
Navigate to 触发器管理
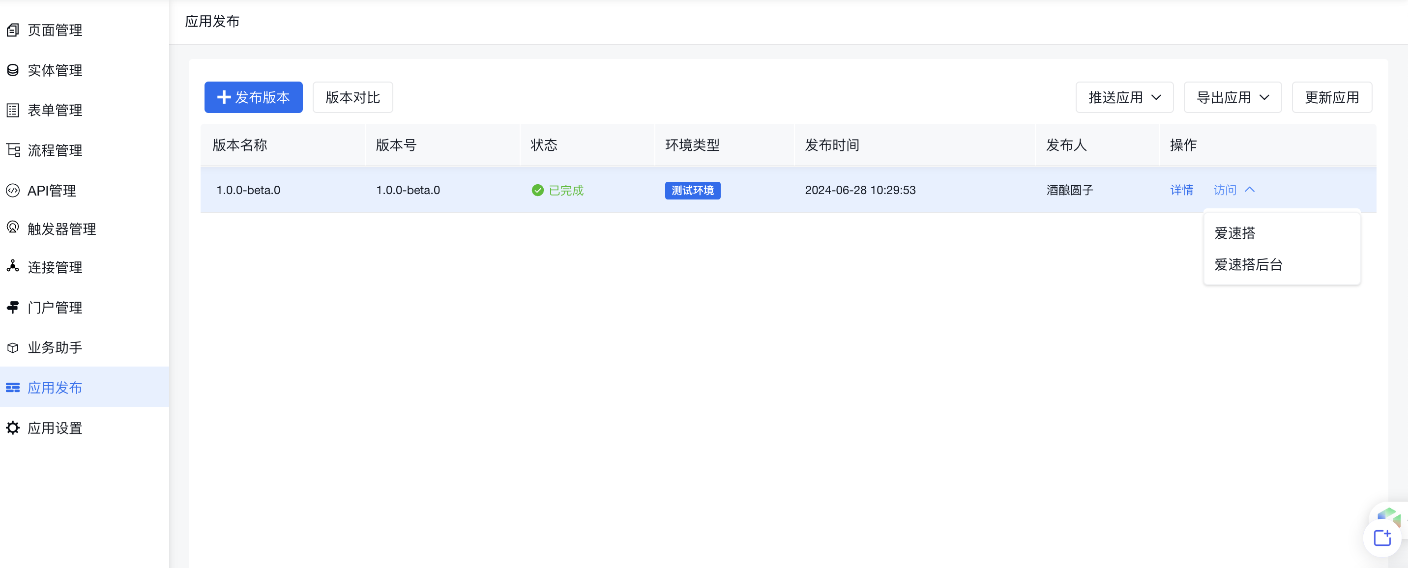(x=84, y=229)
